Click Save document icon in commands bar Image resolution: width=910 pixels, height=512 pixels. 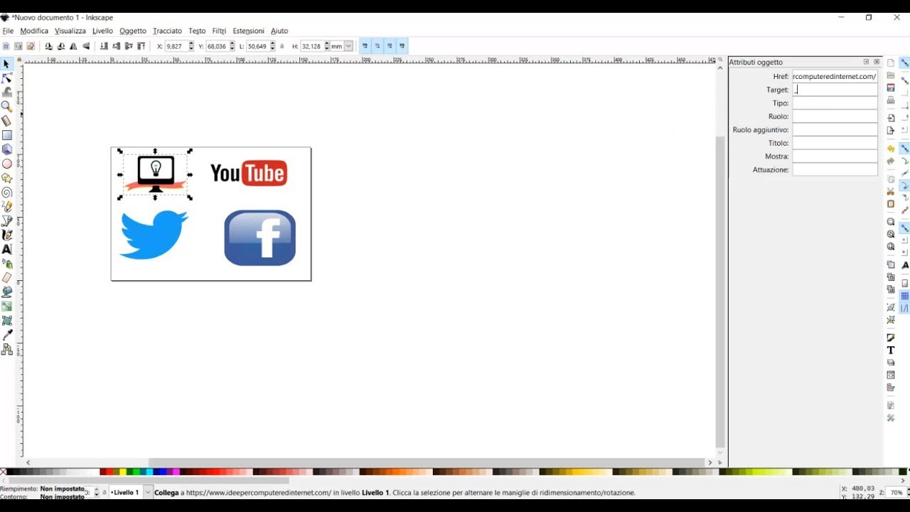click(x=891, y=87)
